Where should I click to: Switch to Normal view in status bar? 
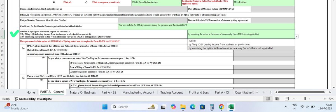click(x=267, y=99)
